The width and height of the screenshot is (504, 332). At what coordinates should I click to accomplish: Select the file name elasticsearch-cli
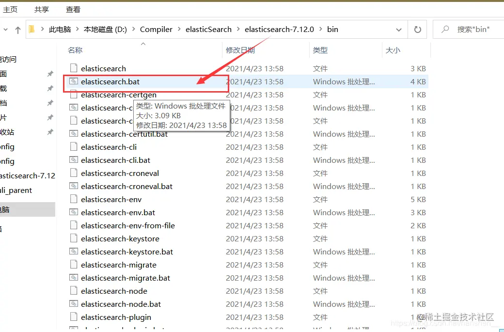click(x=109, y=147)
